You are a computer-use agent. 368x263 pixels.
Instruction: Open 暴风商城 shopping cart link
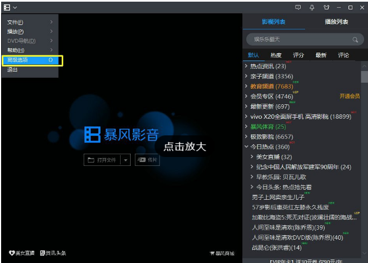tap(222, 253)
